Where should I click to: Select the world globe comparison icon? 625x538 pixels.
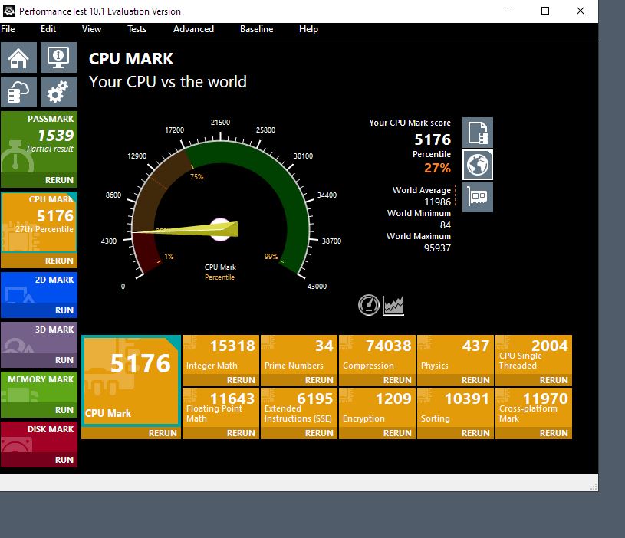pos(478,165)
